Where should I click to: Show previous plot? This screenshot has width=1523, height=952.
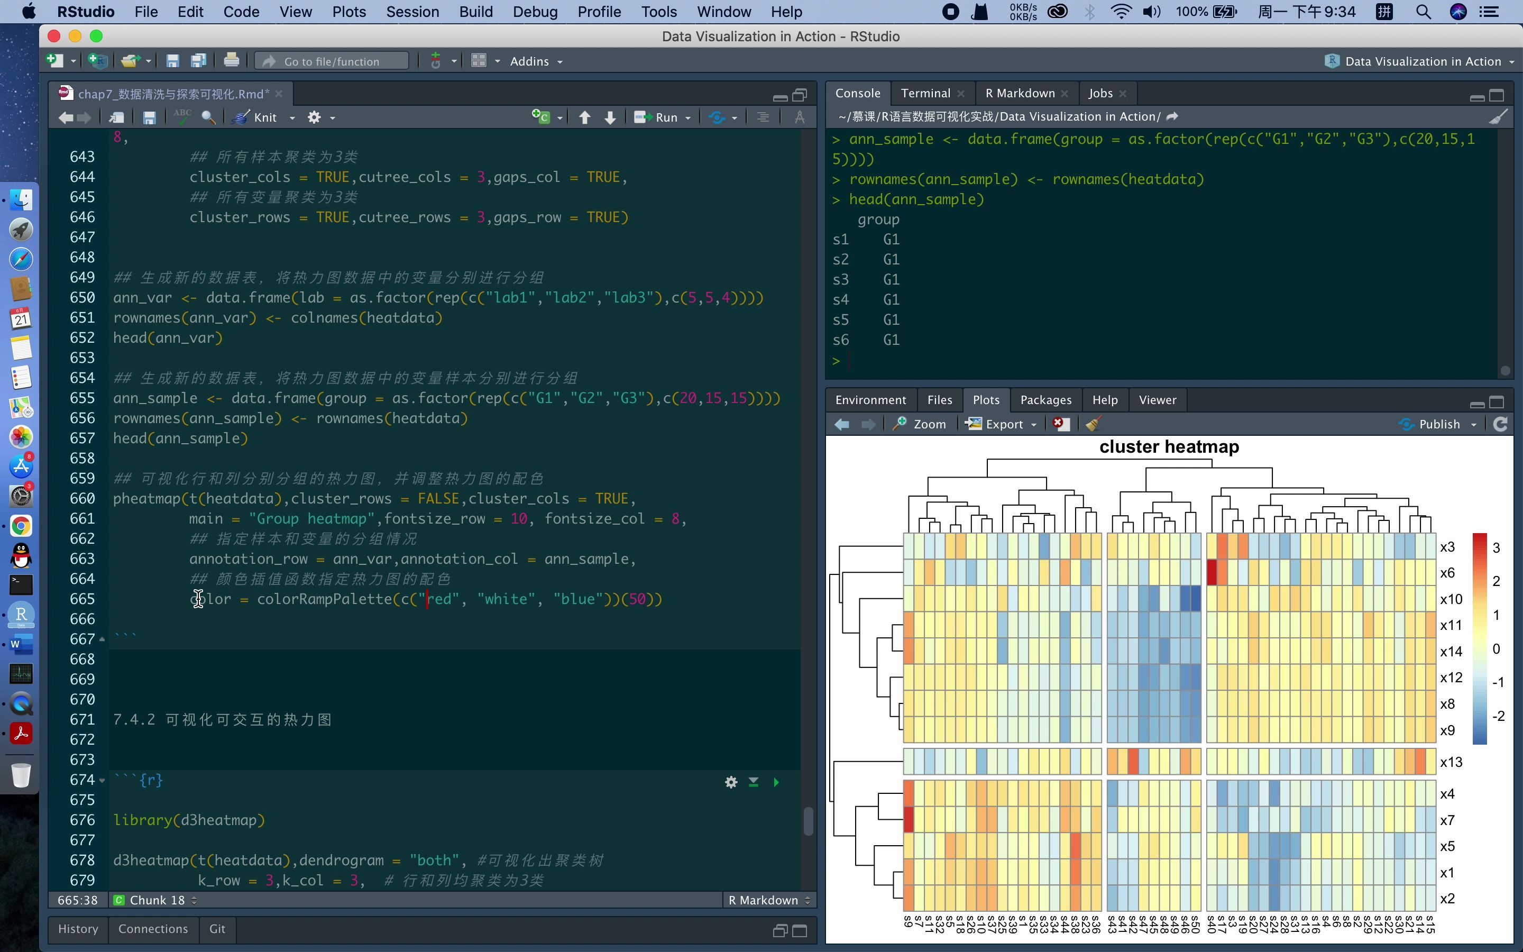coord(842,424)
